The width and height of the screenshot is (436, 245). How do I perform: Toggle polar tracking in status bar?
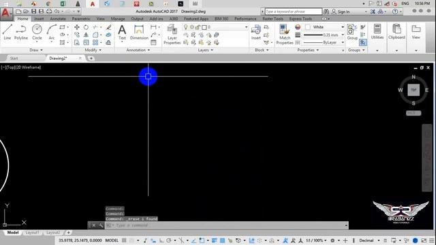point(169,240)
